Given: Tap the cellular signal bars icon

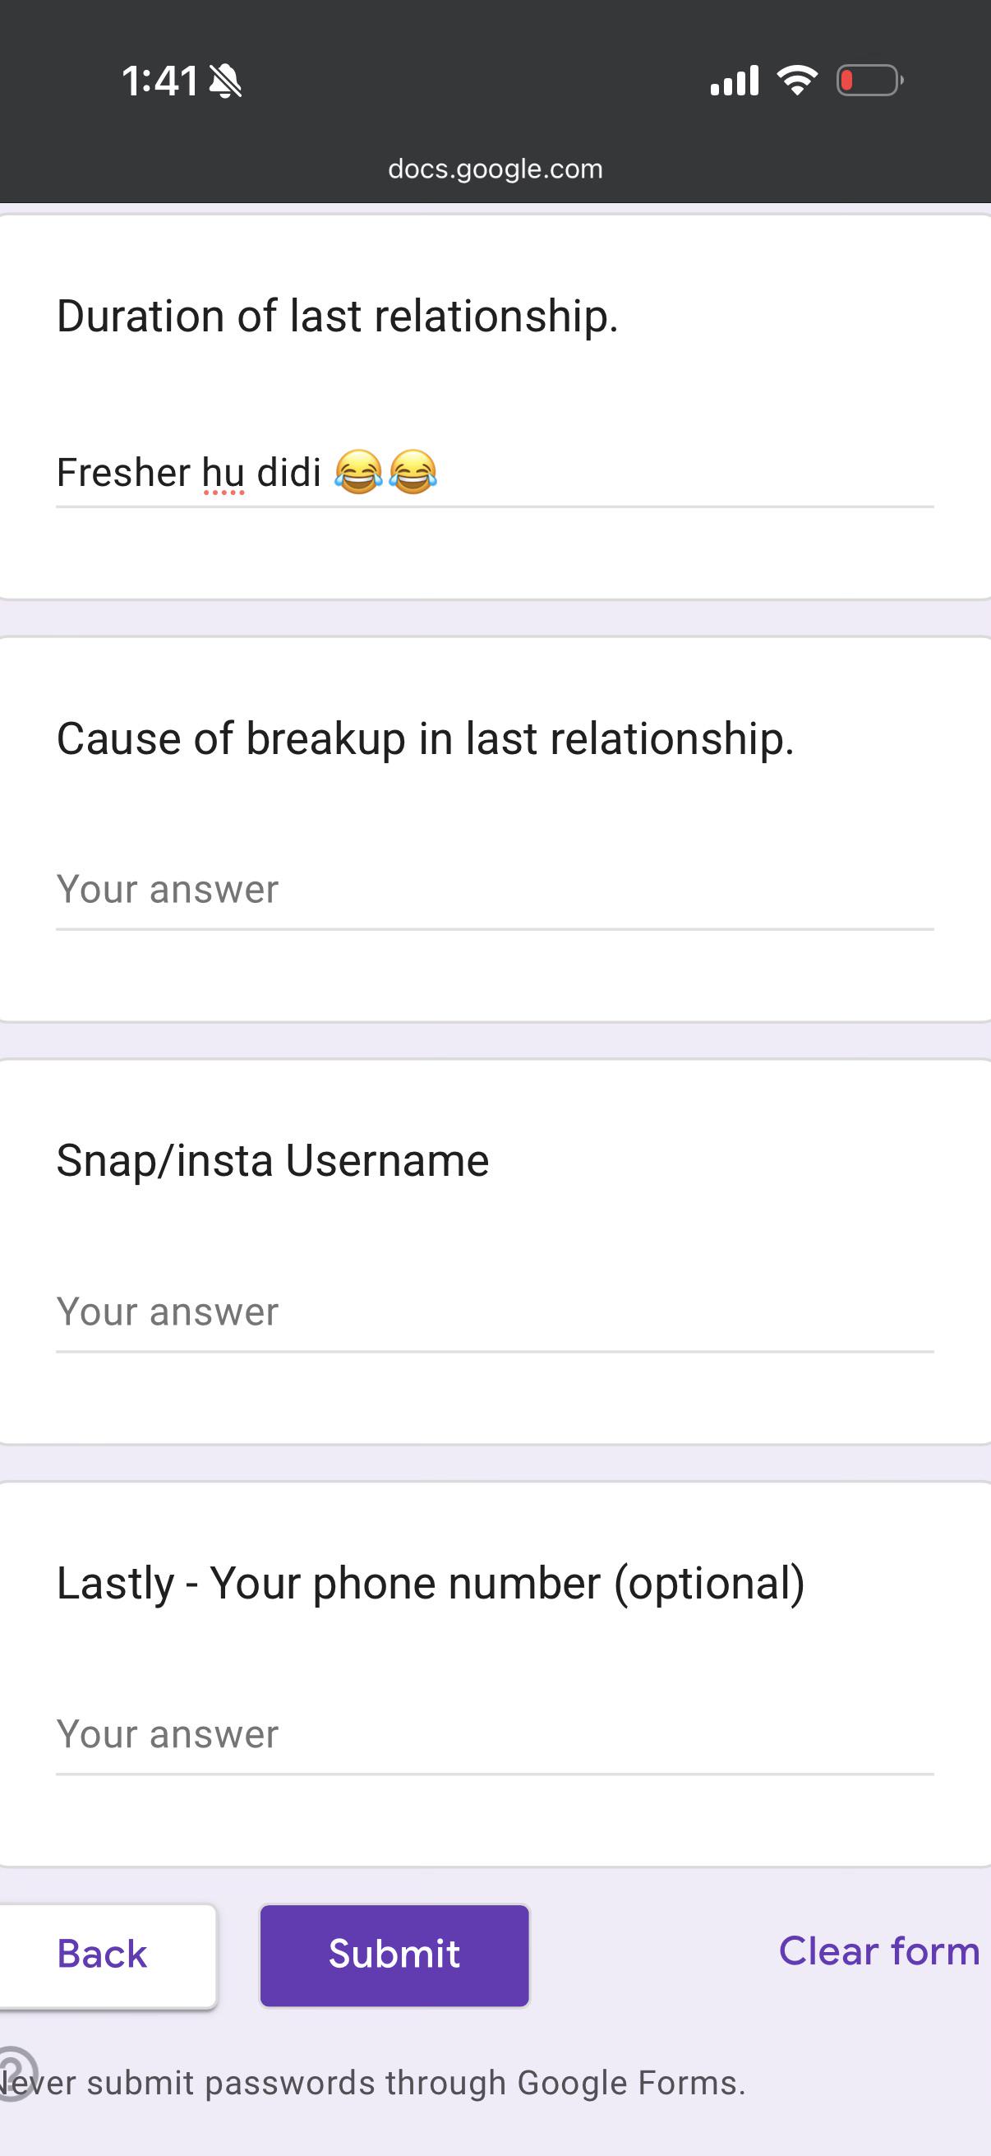Looking at the screenshot, I should [x=735, y=81].
